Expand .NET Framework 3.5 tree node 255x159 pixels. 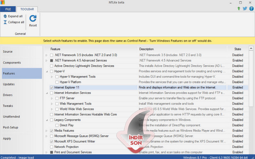(x=47, y=55)
